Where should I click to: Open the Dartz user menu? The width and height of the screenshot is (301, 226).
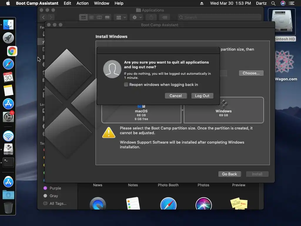pos(261,3)
